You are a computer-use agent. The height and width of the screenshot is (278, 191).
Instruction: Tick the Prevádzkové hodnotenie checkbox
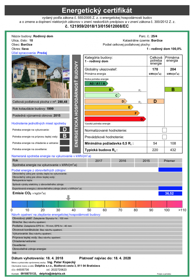pos(164,137)
